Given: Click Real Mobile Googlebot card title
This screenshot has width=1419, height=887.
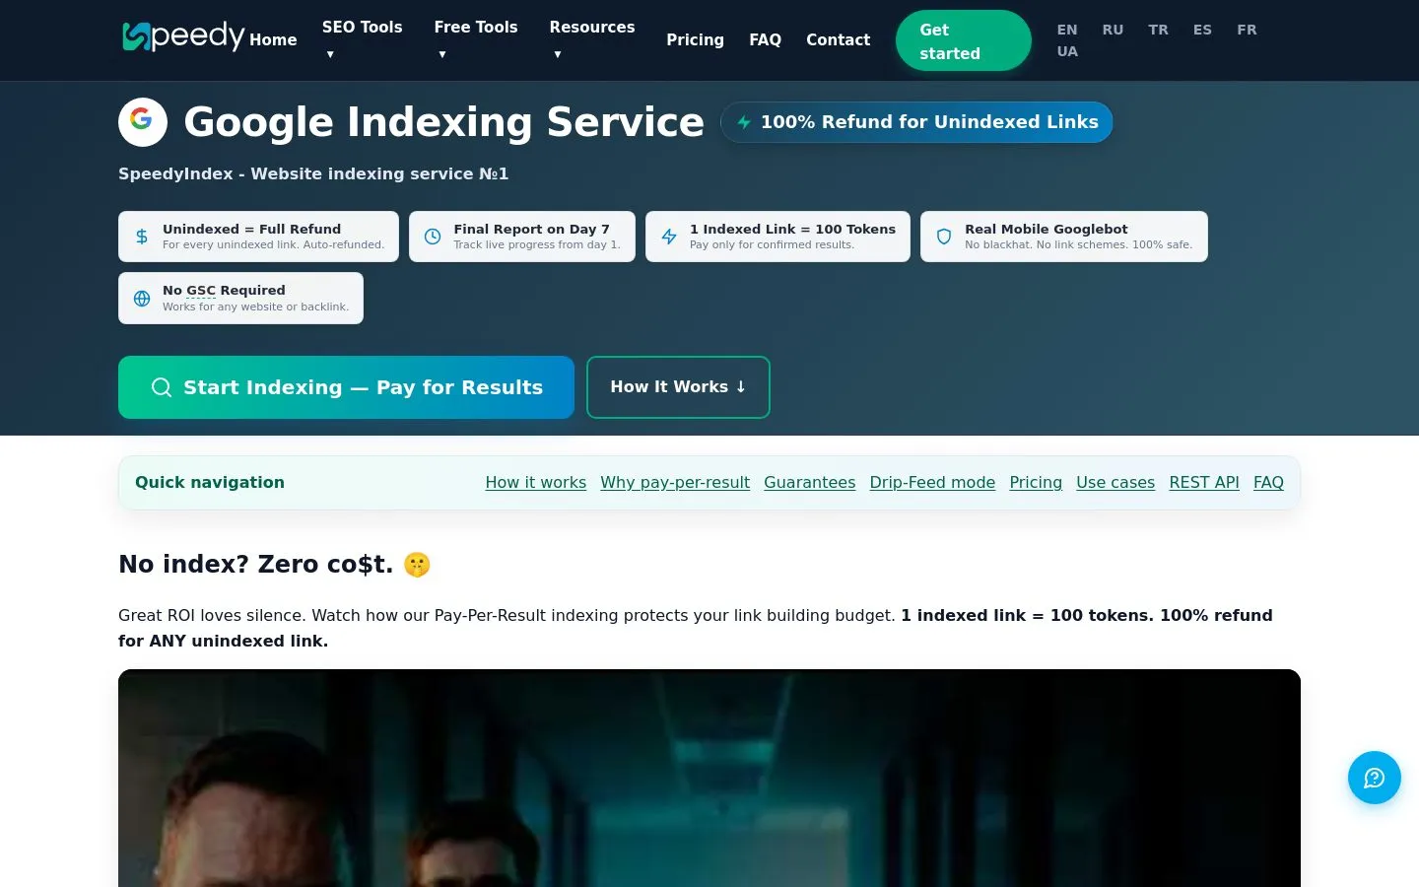Looking at the screenshot, I should pos(1046,229).
